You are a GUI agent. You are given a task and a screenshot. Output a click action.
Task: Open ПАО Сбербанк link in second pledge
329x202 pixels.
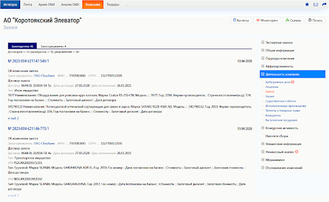44,143
